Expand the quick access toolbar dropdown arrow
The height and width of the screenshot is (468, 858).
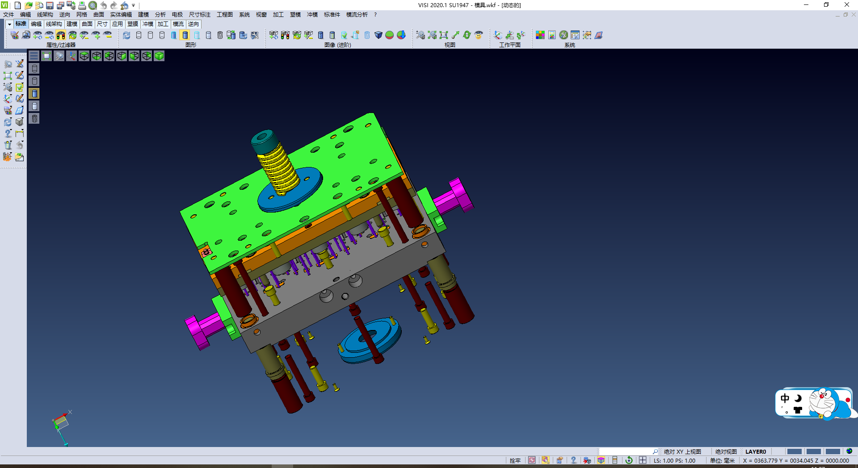click(x=133, y=5)
